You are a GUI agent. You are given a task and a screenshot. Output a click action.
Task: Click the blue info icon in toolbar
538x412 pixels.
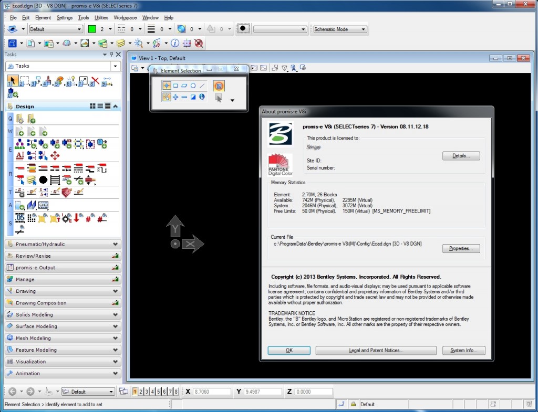coord(175,43)
